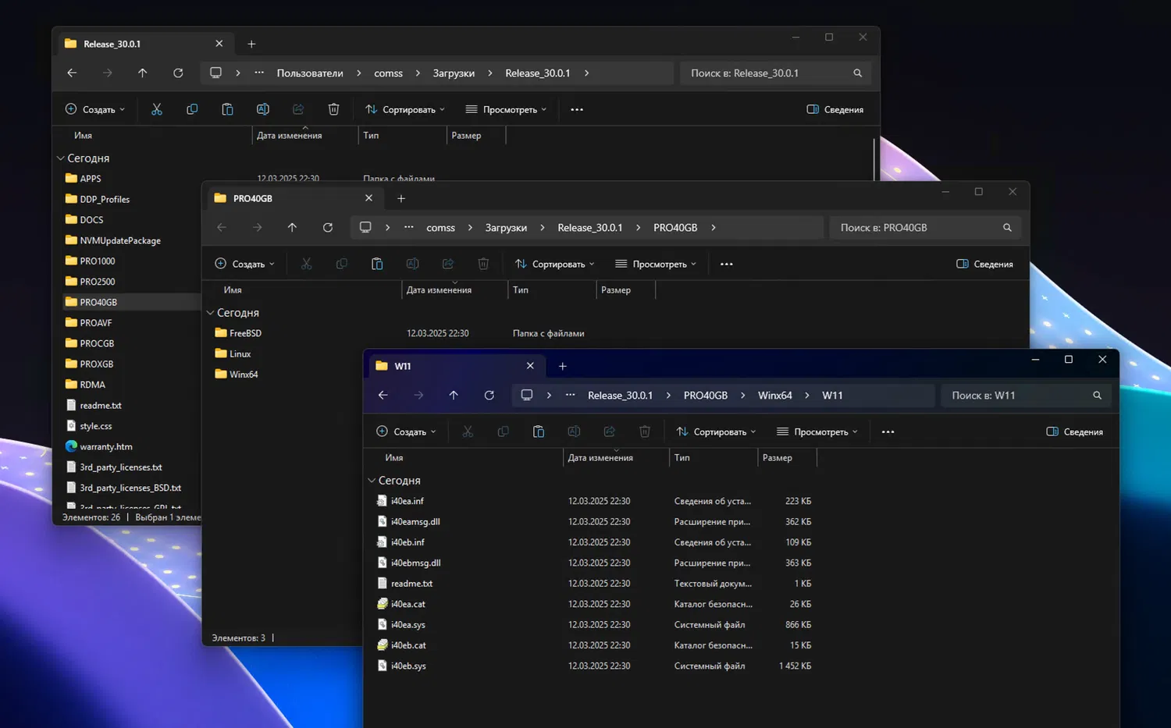
Task: Click the delete trash icon in Release_30.0.1 toolbar
Action: 333,109
